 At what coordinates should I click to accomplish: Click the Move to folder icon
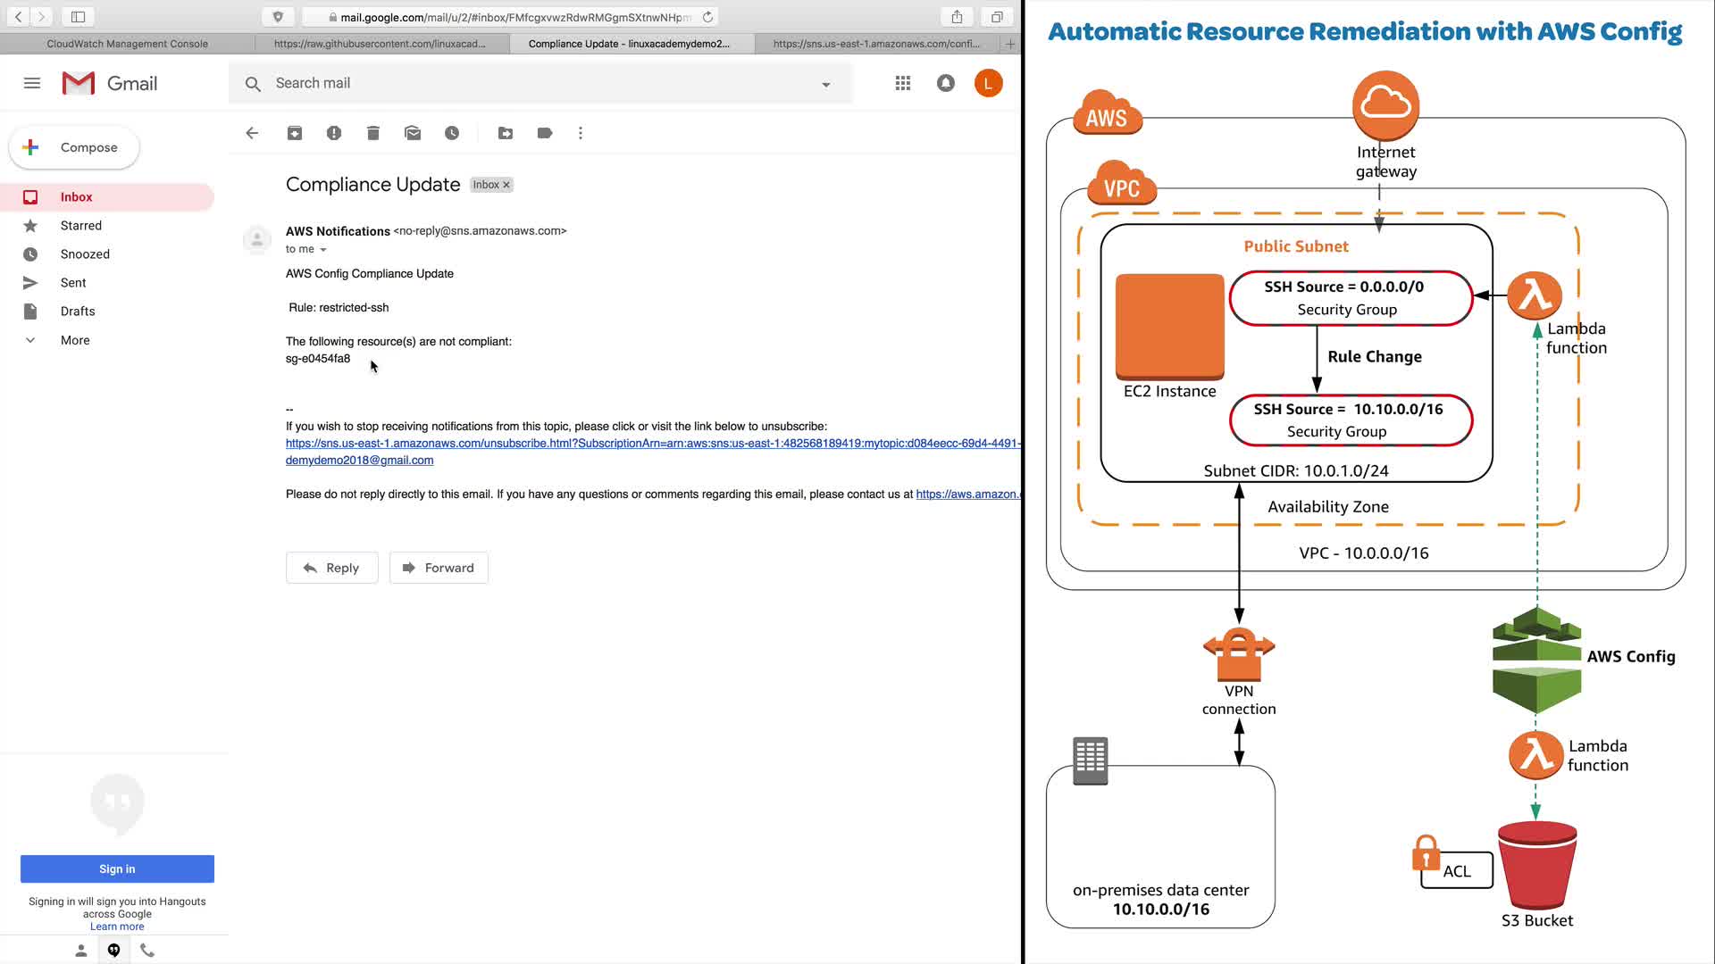506,133
